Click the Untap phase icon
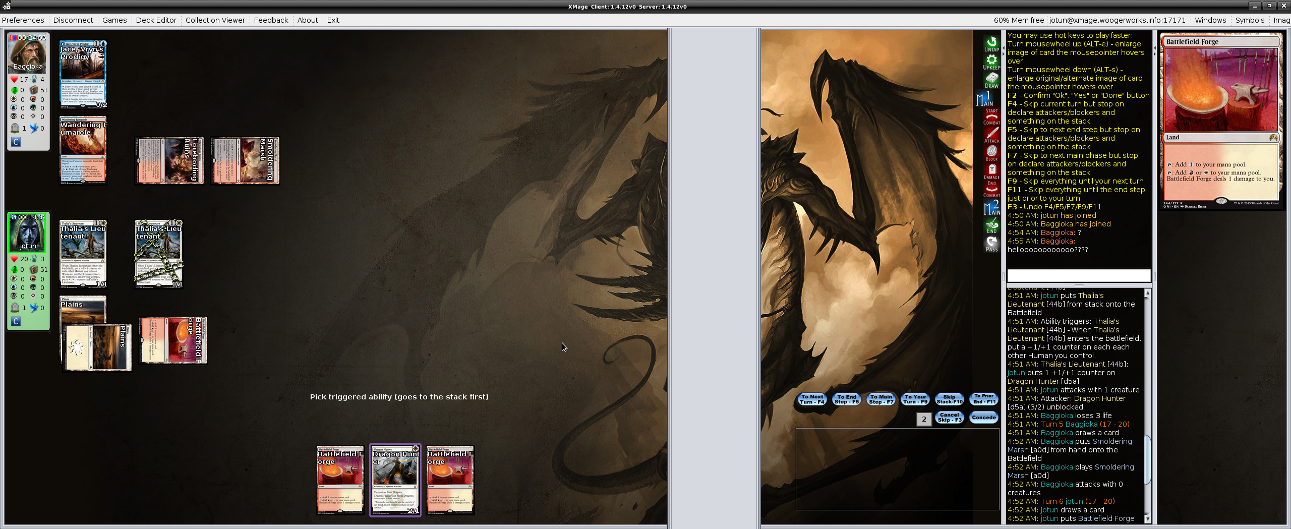The width and height of the screenshot is (1291, 529). tap(991, 44)
